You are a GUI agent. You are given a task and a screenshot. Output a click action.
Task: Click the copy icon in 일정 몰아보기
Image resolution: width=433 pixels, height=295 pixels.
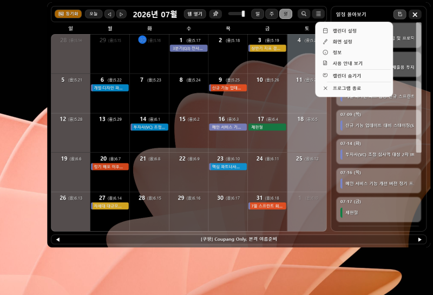399,15
